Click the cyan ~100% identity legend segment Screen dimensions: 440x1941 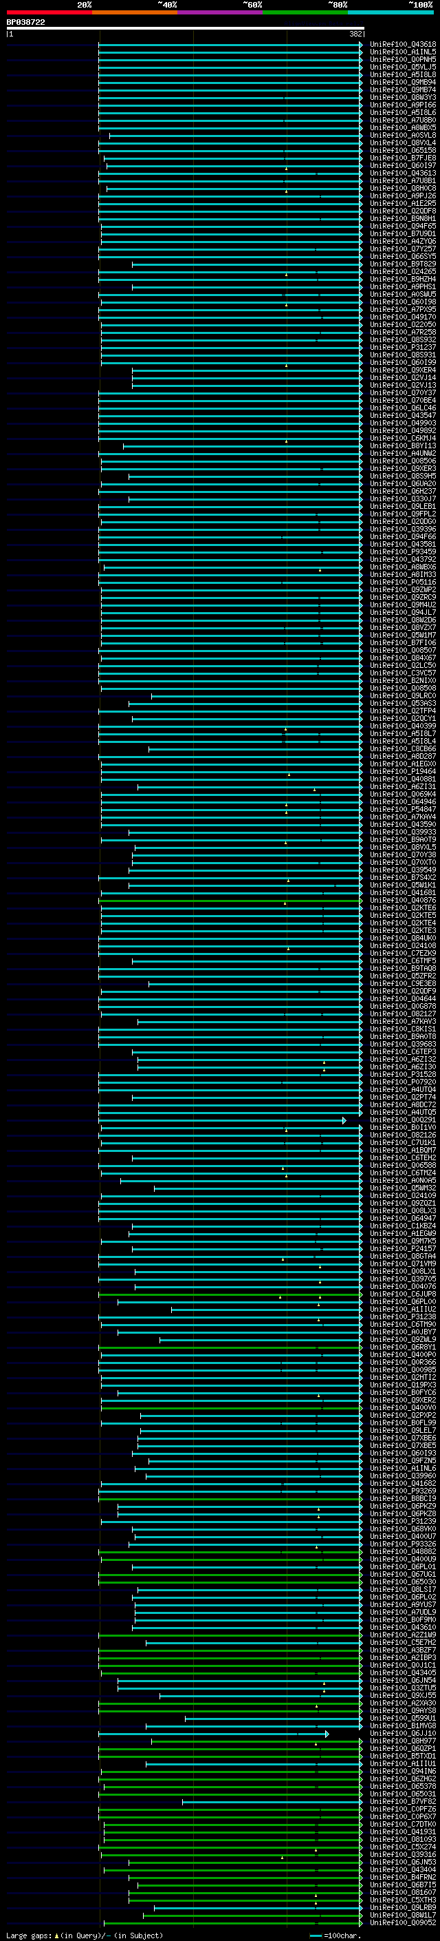[390, 12]
